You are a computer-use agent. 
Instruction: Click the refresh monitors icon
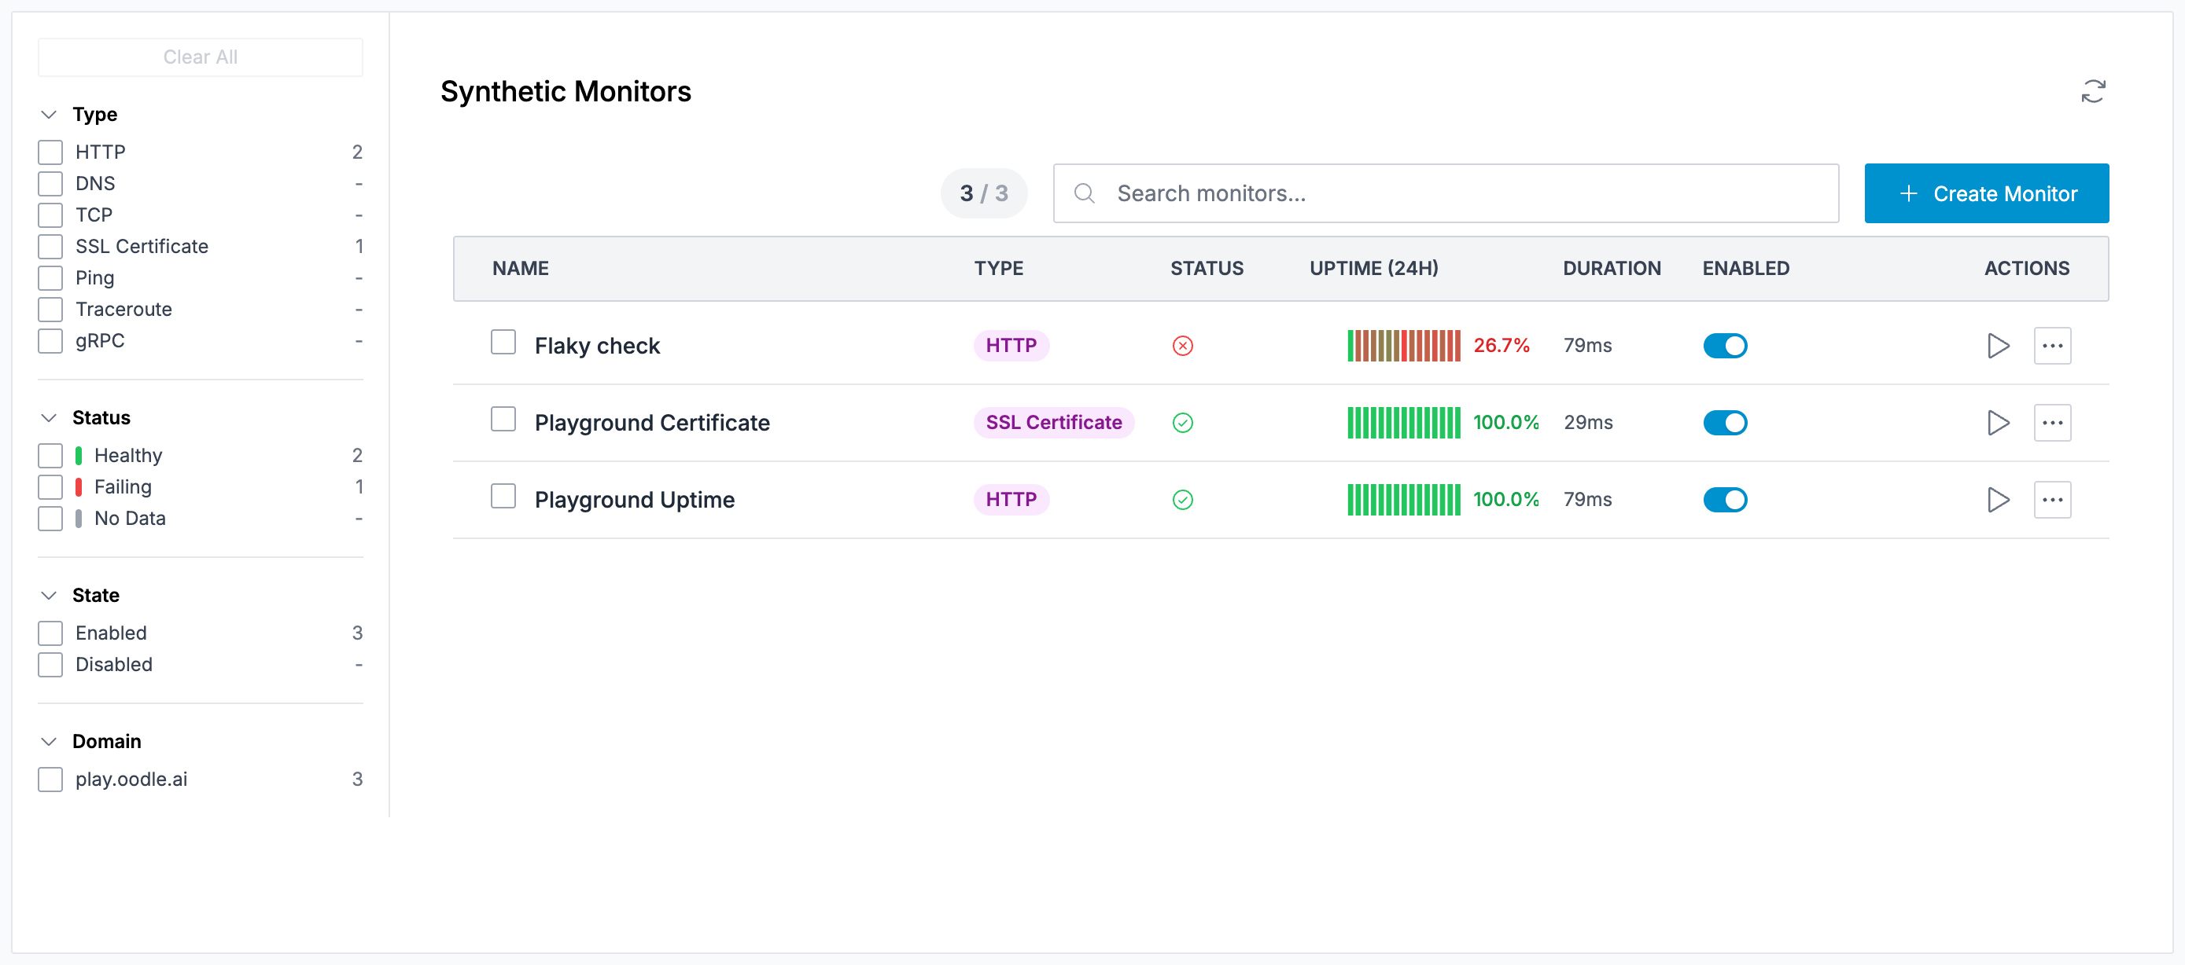(2092, 91)
